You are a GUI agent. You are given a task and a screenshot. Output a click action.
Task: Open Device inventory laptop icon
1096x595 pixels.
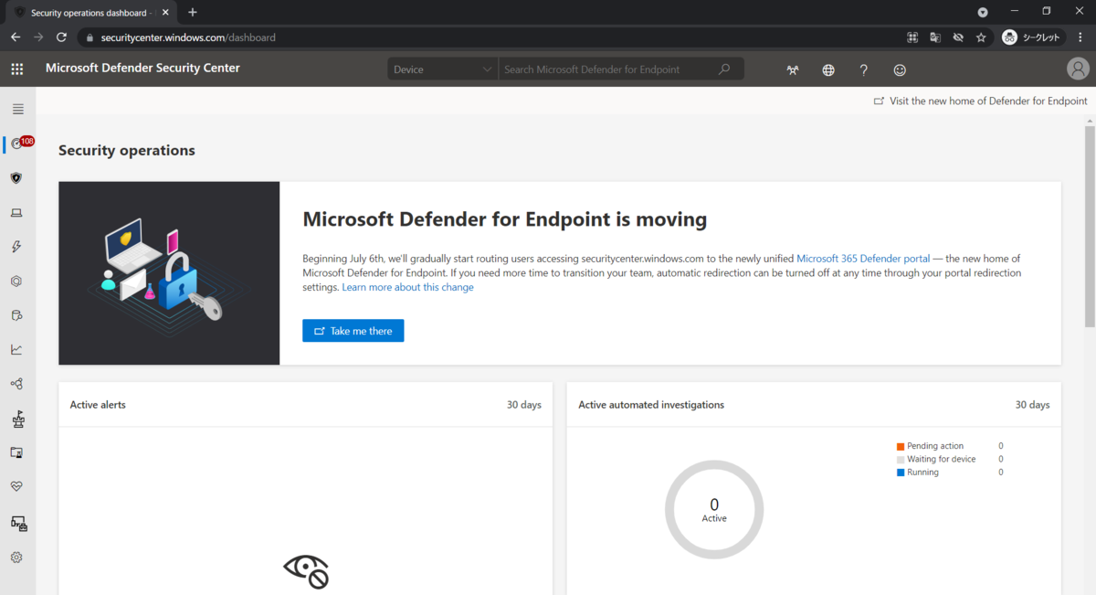coord(16,213)
